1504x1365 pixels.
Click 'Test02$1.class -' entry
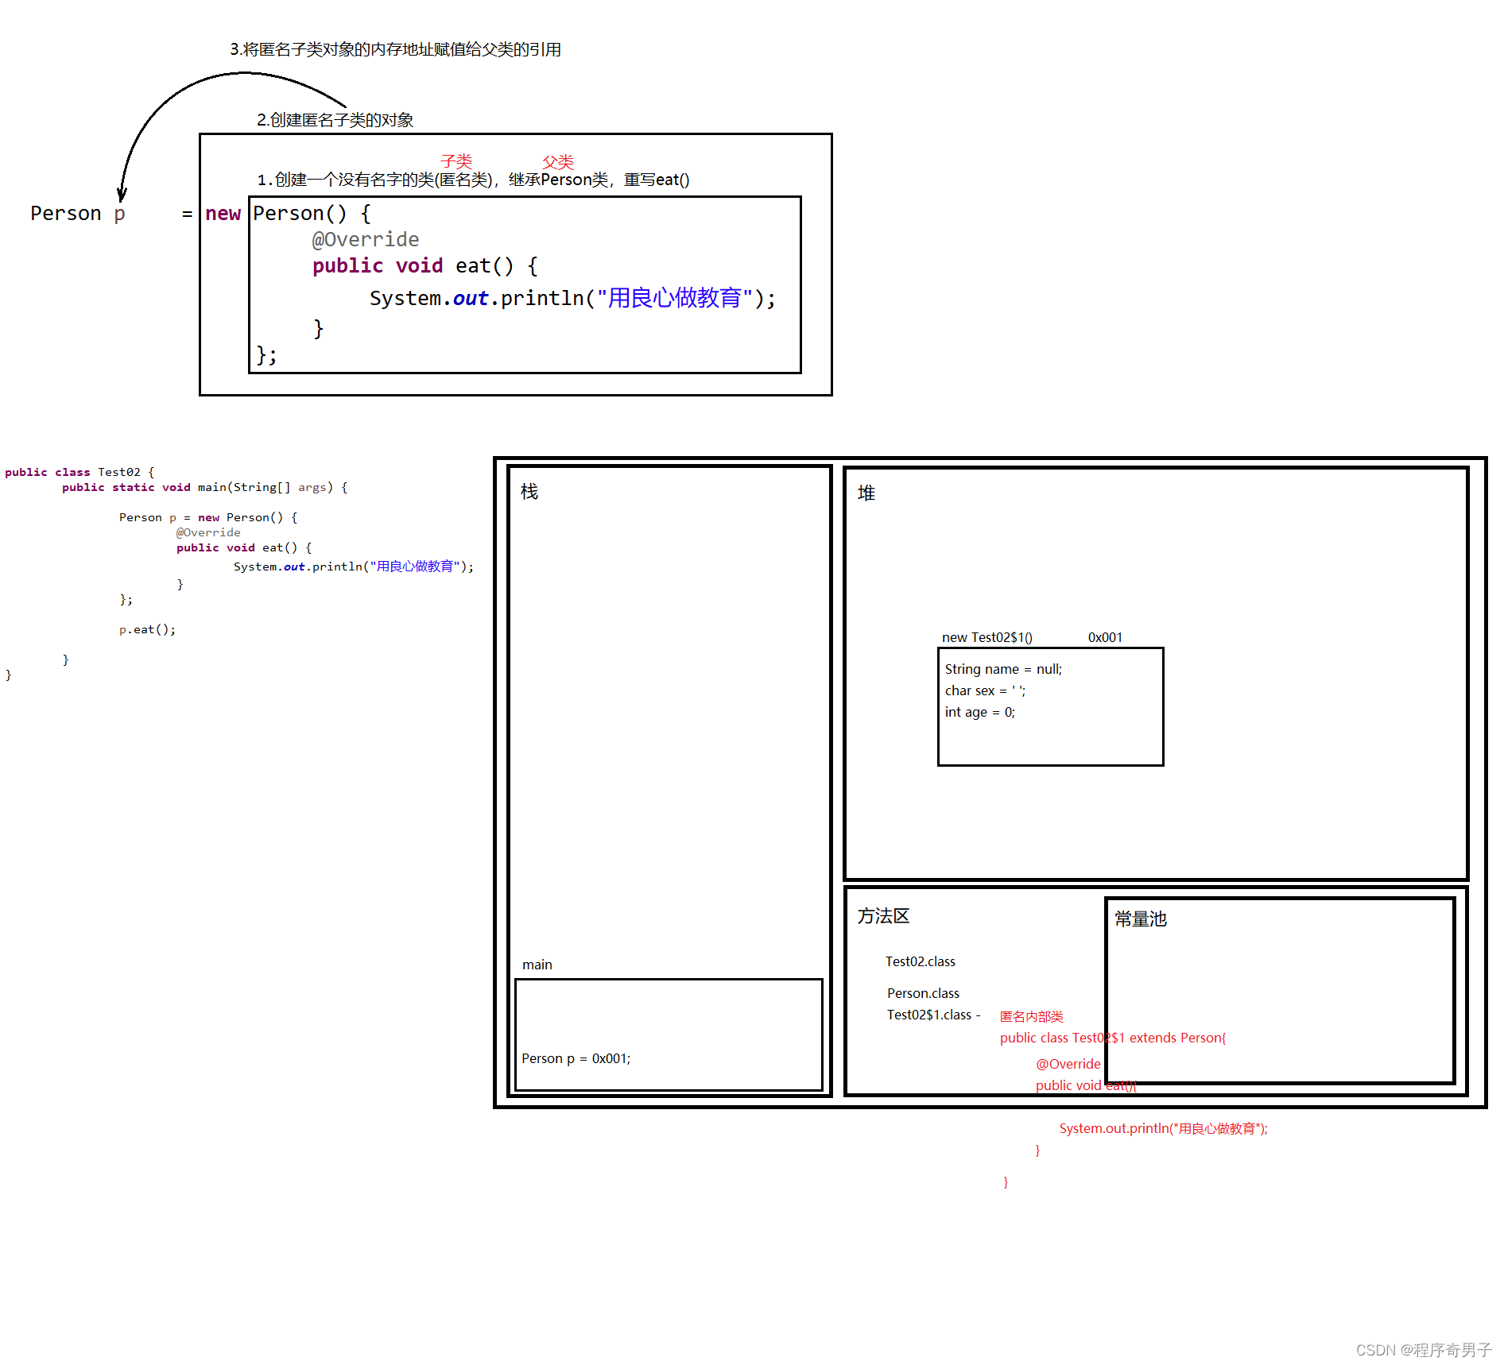pos(934,1015)
